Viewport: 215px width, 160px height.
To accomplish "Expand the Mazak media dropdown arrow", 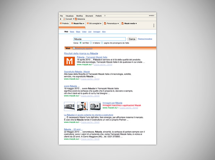I will pos(136,24).
